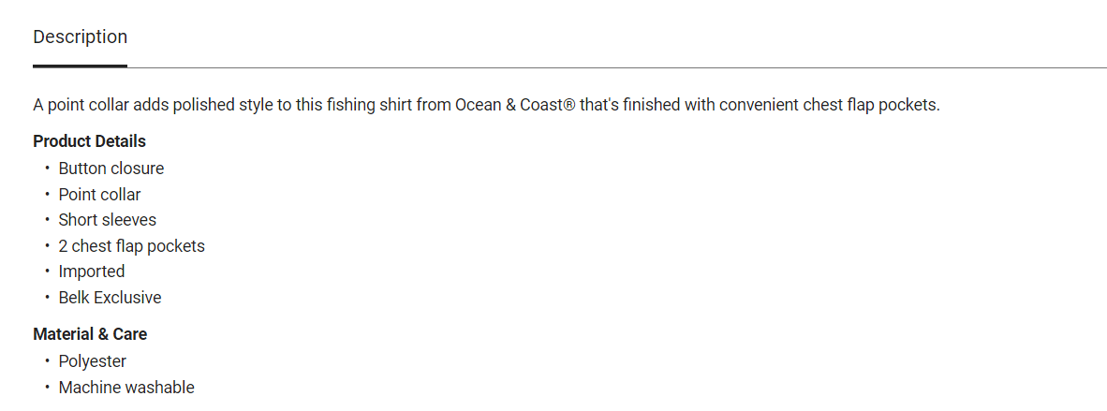Select the Imported list item
The image size is (1107, 411).
pyautogui.click(x=91, y=272)
